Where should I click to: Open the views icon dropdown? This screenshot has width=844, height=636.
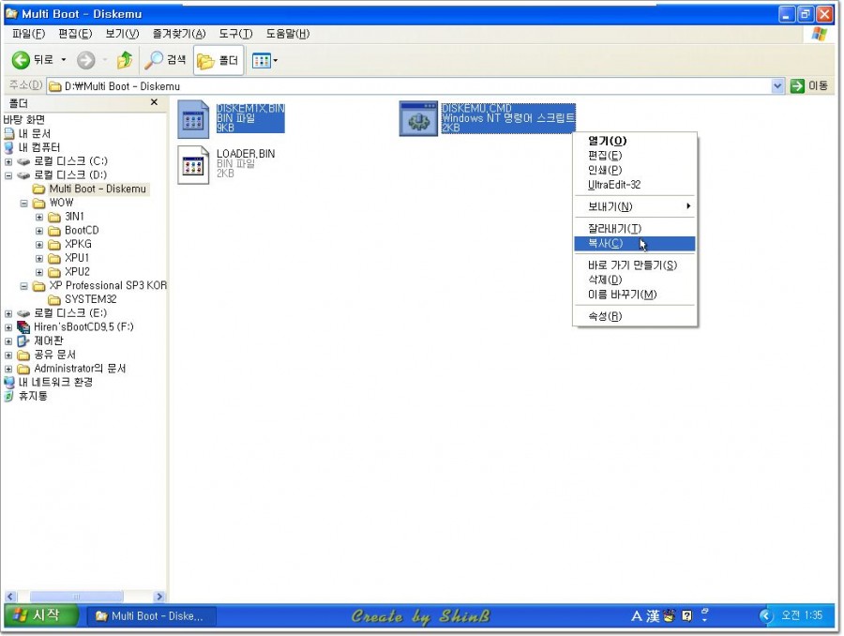[x=264, y=60]
